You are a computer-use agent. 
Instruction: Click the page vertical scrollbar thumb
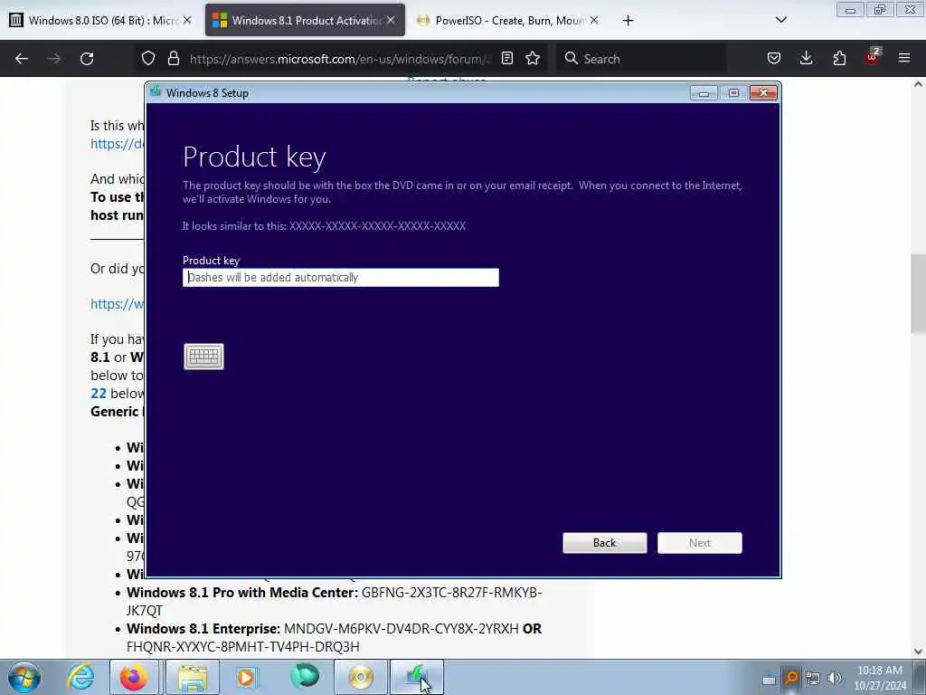(x=918, y=294)
